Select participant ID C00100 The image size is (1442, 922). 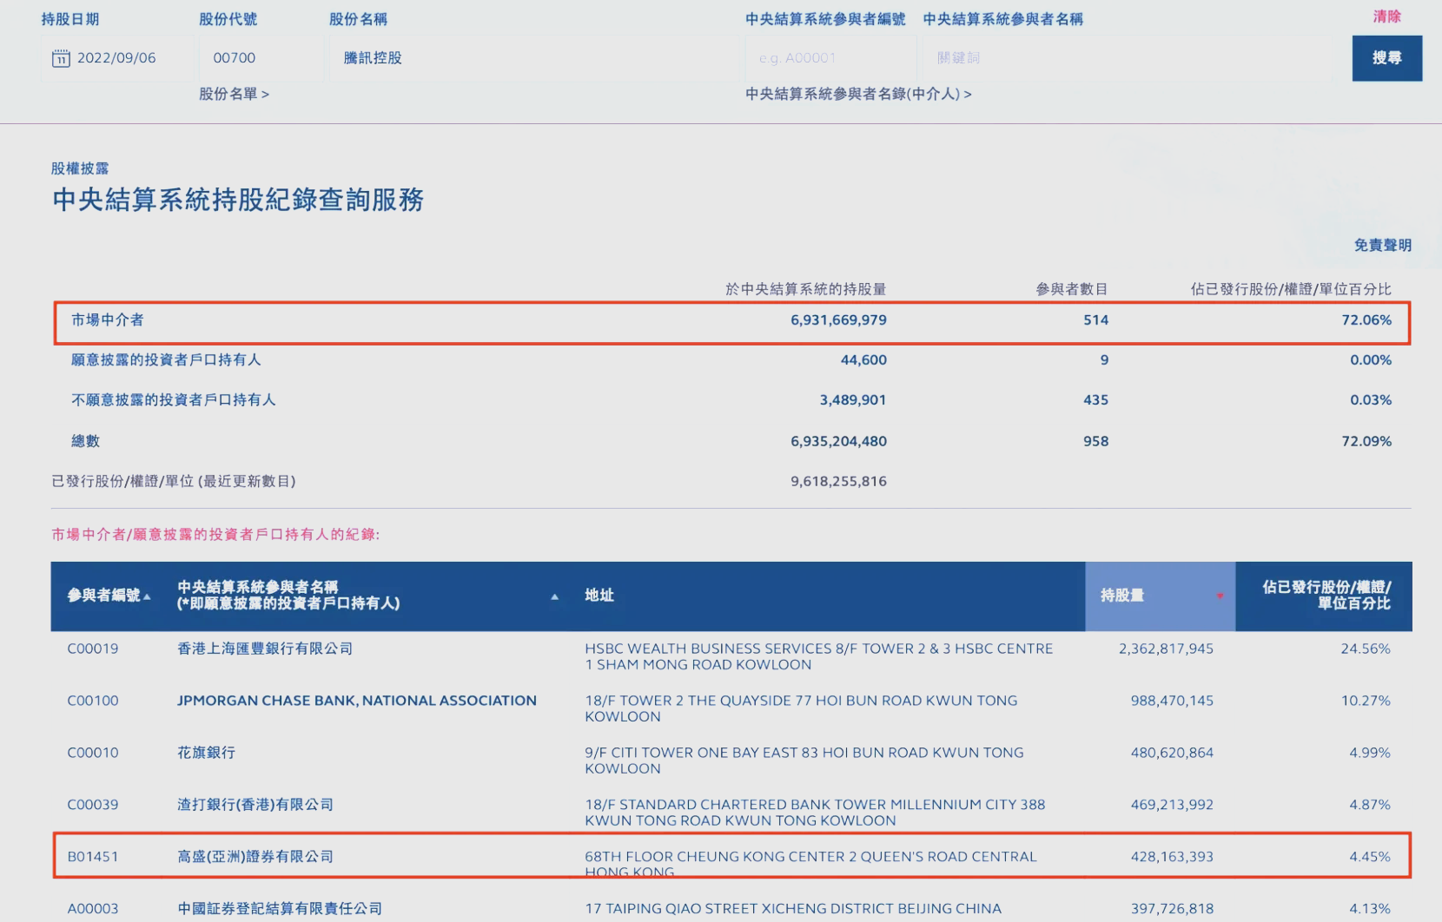coord(93,701)
